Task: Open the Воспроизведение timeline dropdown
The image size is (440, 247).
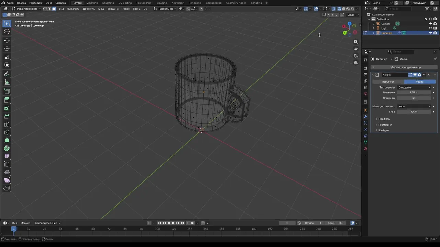Action: (47, 223)
